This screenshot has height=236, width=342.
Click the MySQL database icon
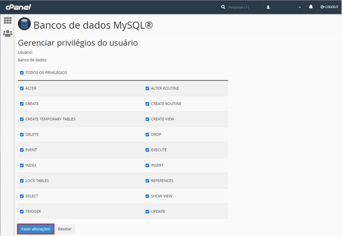[x=24, y=24]
